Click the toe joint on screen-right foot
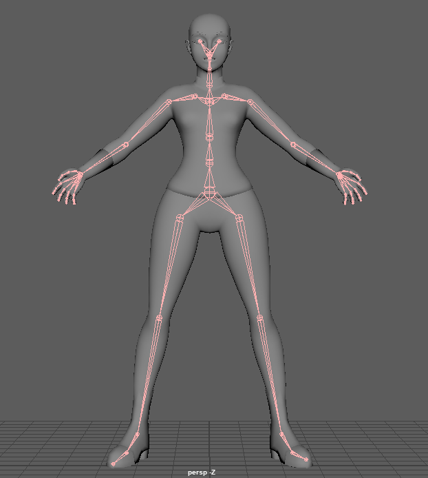The image size is (428, 478). (306, 459)
